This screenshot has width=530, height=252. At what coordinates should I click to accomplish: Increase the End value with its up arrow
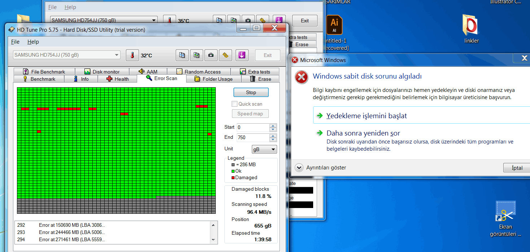(273, 136)
